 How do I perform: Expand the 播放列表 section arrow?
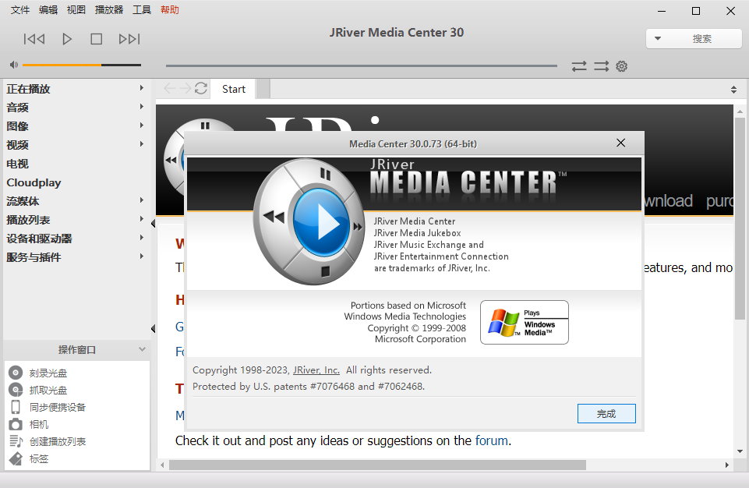tap(141, 219)
